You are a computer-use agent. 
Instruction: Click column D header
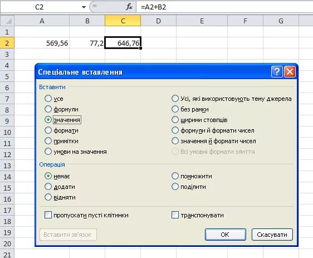tap(159, 21)
